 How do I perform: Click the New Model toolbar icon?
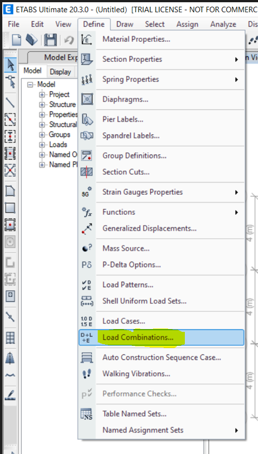pos(17,40)
